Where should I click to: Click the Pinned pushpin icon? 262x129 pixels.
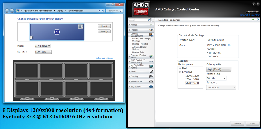pyautogui.click(x=151, y=25)
